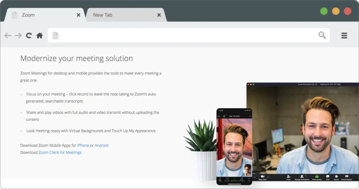Go back with the browser back arrow
The height and width of the screenshot is (189, 359).
tap(8, 35)
